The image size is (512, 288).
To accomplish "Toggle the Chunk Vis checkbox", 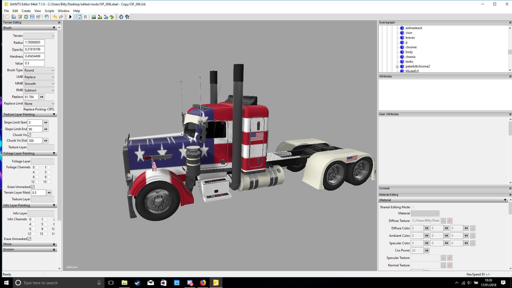I will point(29,135).
